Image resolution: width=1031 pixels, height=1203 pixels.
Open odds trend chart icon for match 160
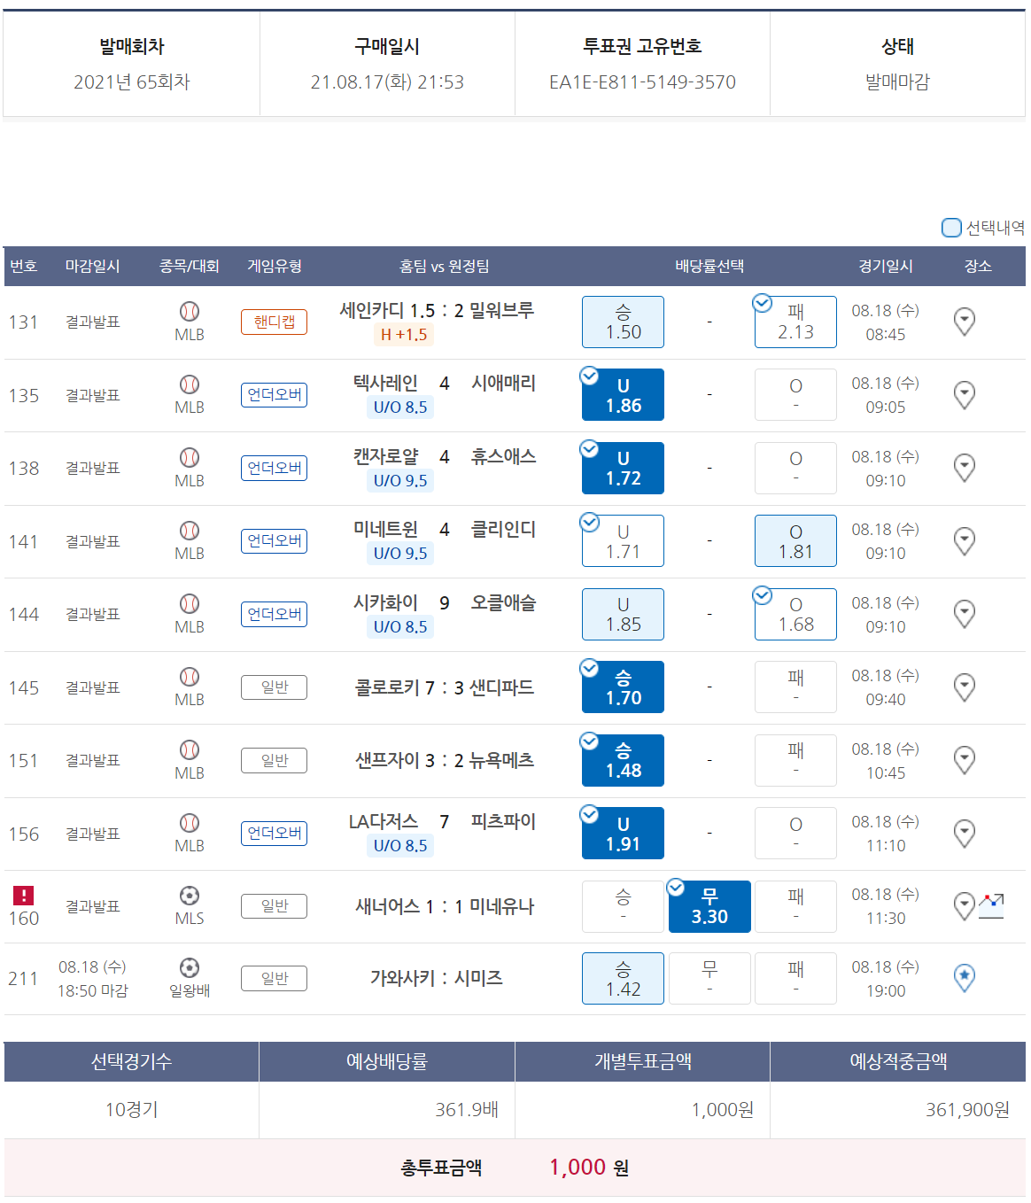(x=991, y=906)
